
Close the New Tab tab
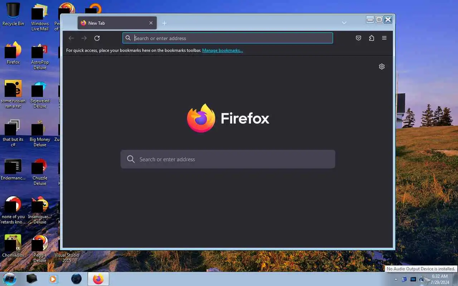(x=151, y=23)
